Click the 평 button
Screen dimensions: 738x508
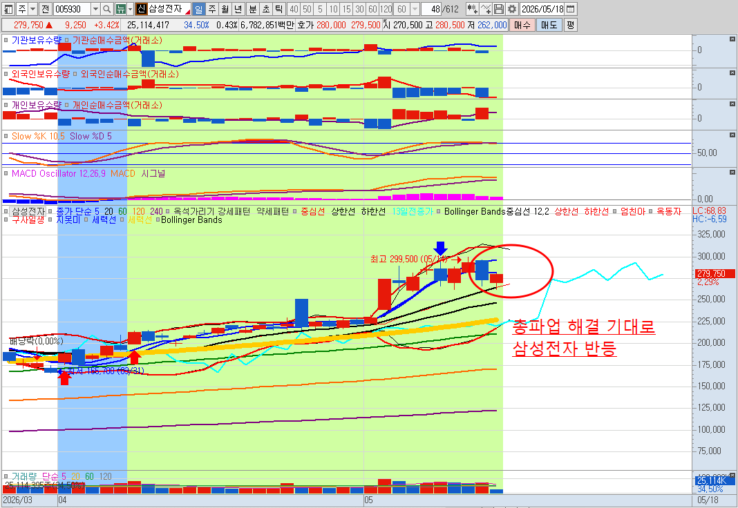[x=571, y=25]
